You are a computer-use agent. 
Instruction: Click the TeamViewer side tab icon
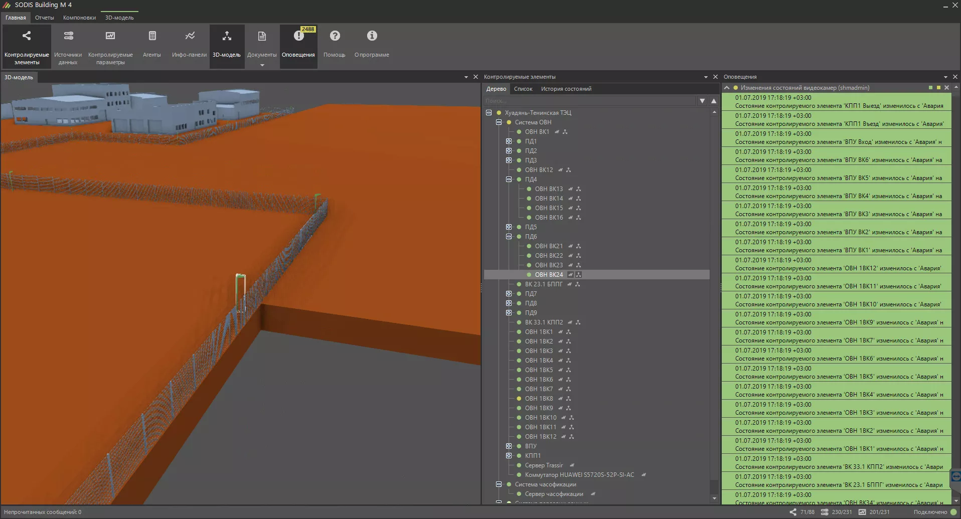tap(955, 476)
